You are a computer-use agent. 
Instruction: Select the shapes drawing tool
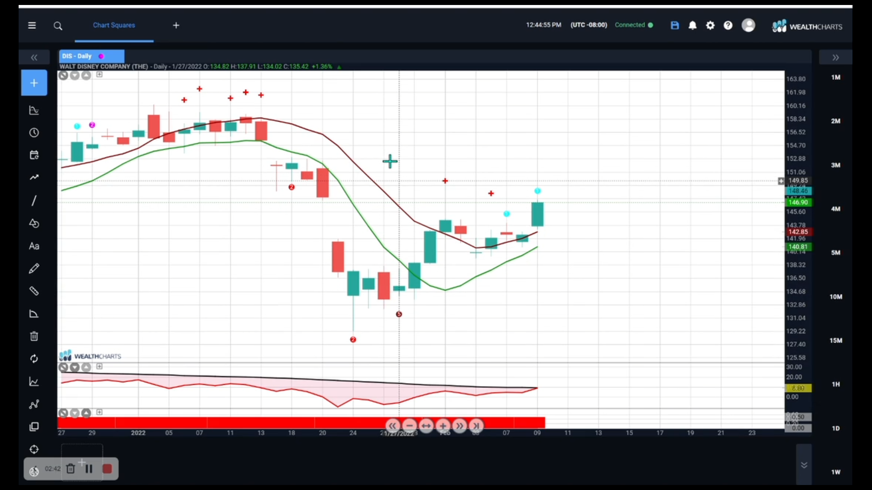tap(34, 223)
